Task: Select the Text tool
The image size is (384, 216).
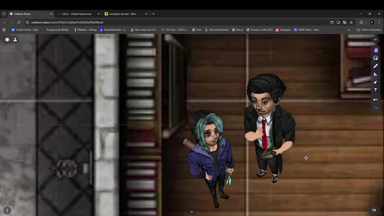Action: (376, 90)
